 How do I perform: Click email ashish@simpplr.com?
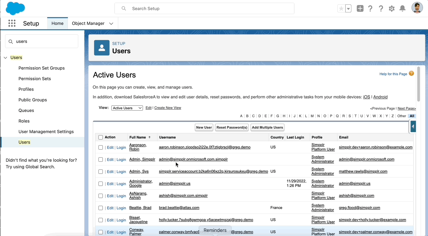pyautogui.click(x=356, y=196)
